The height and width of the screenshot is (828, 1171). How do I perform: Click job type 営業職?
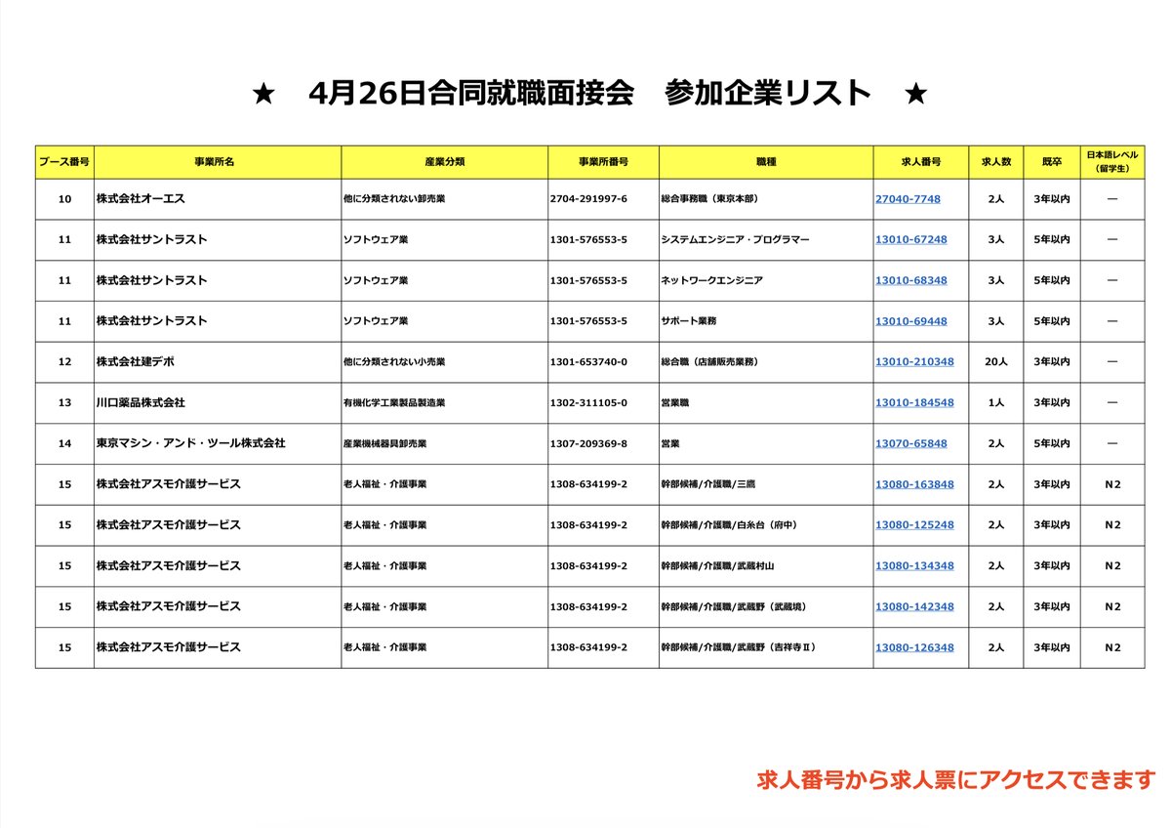pos(676,403)
